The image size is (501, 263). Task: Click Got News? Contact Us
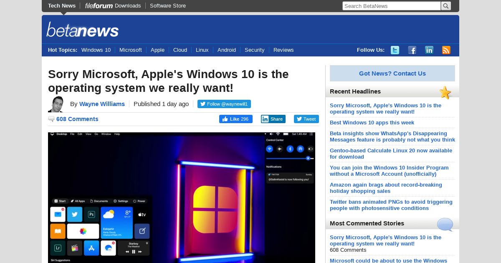(392, 73)
